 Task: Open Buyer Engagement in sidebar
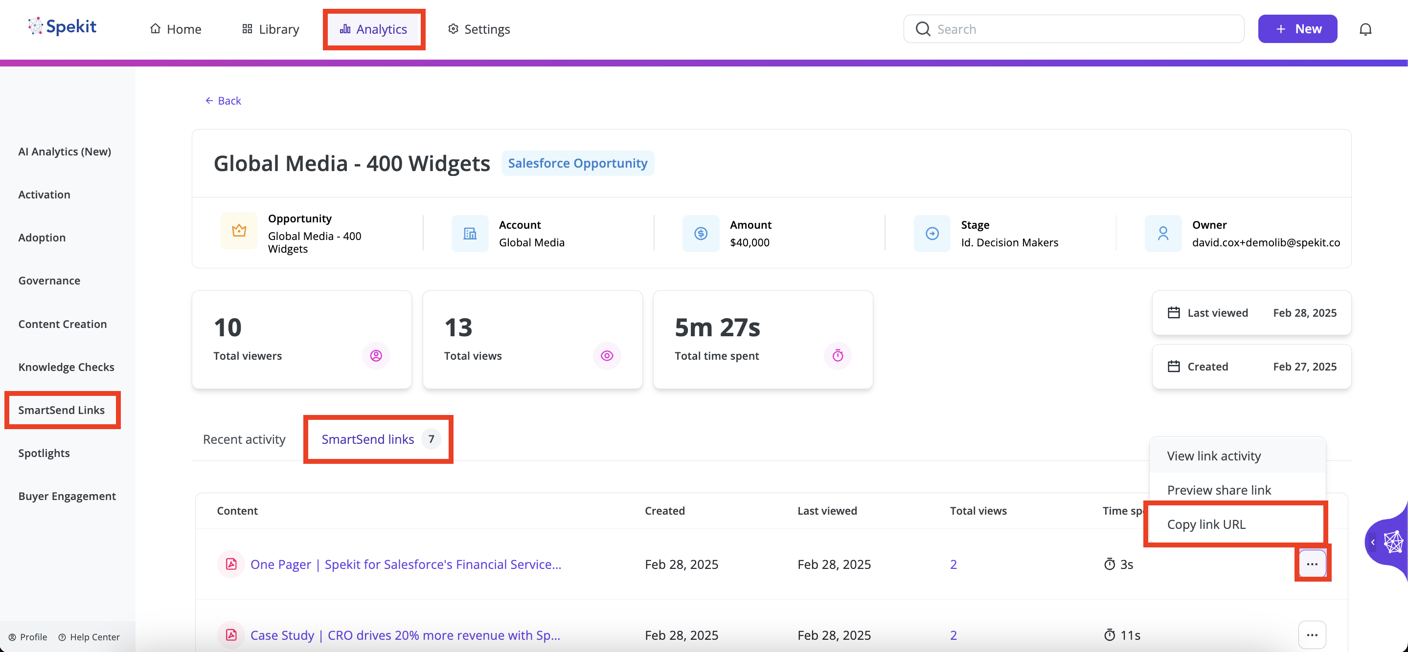67,496
